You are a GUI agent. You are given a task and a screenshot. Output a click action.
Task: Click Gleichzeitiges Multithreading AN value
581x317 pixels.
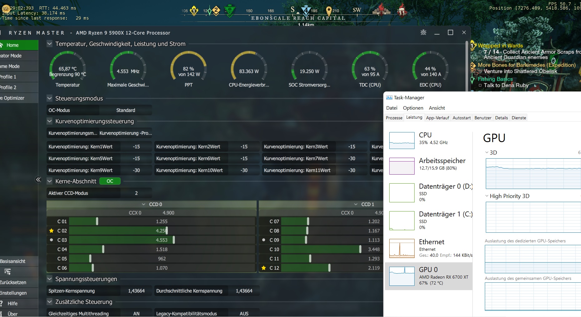tap(136, 314)
